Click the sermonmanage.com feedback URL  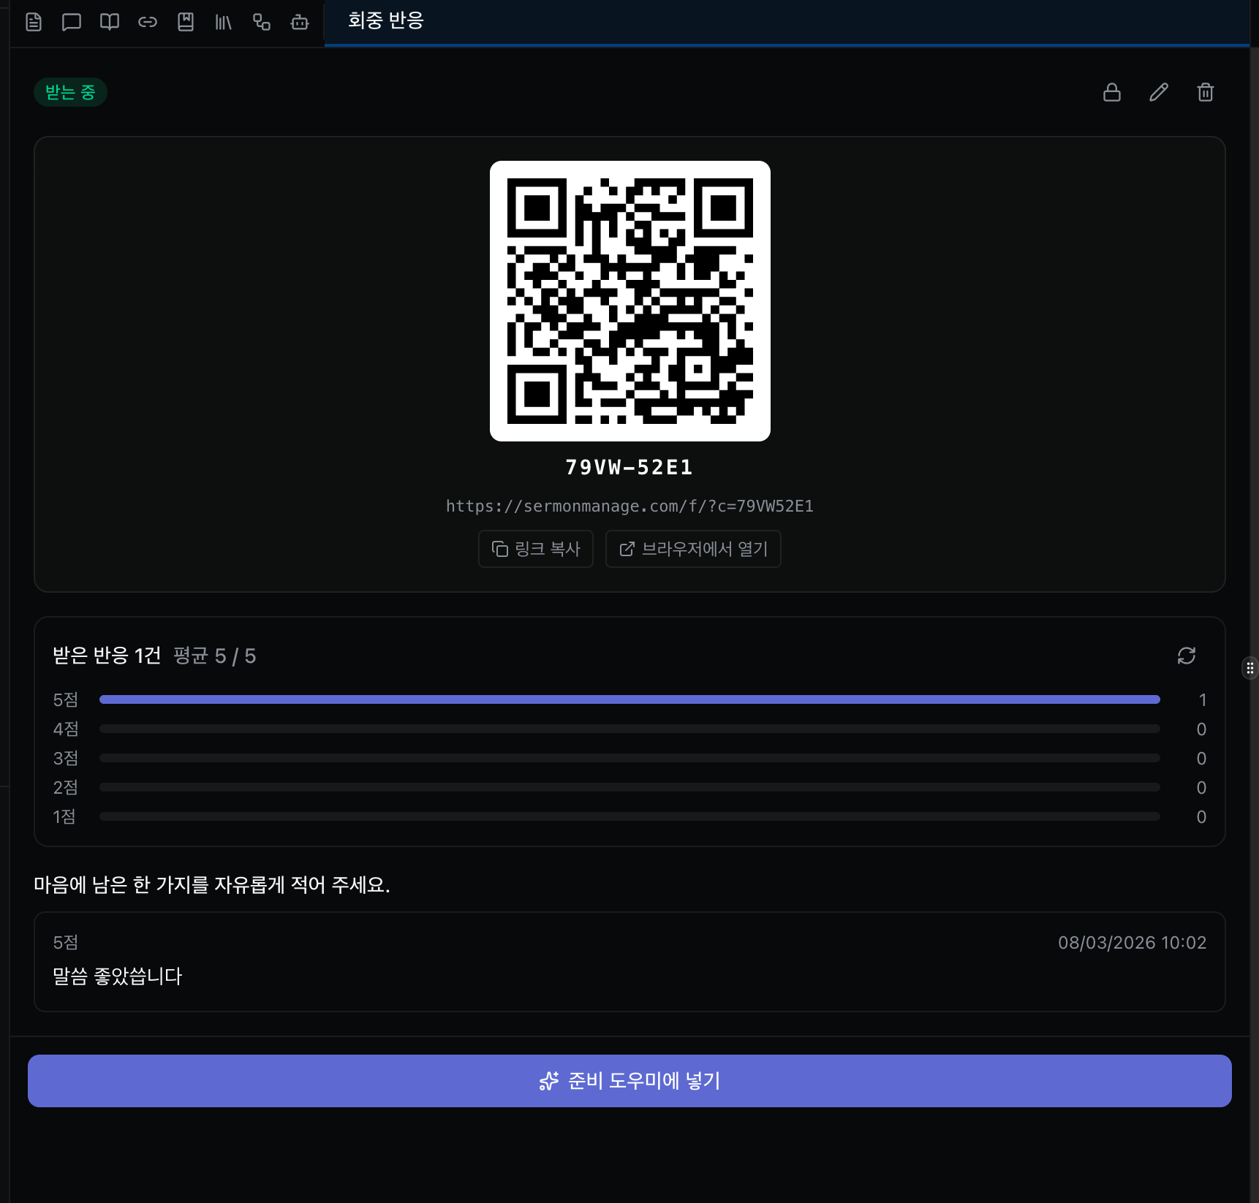point(629,506)
